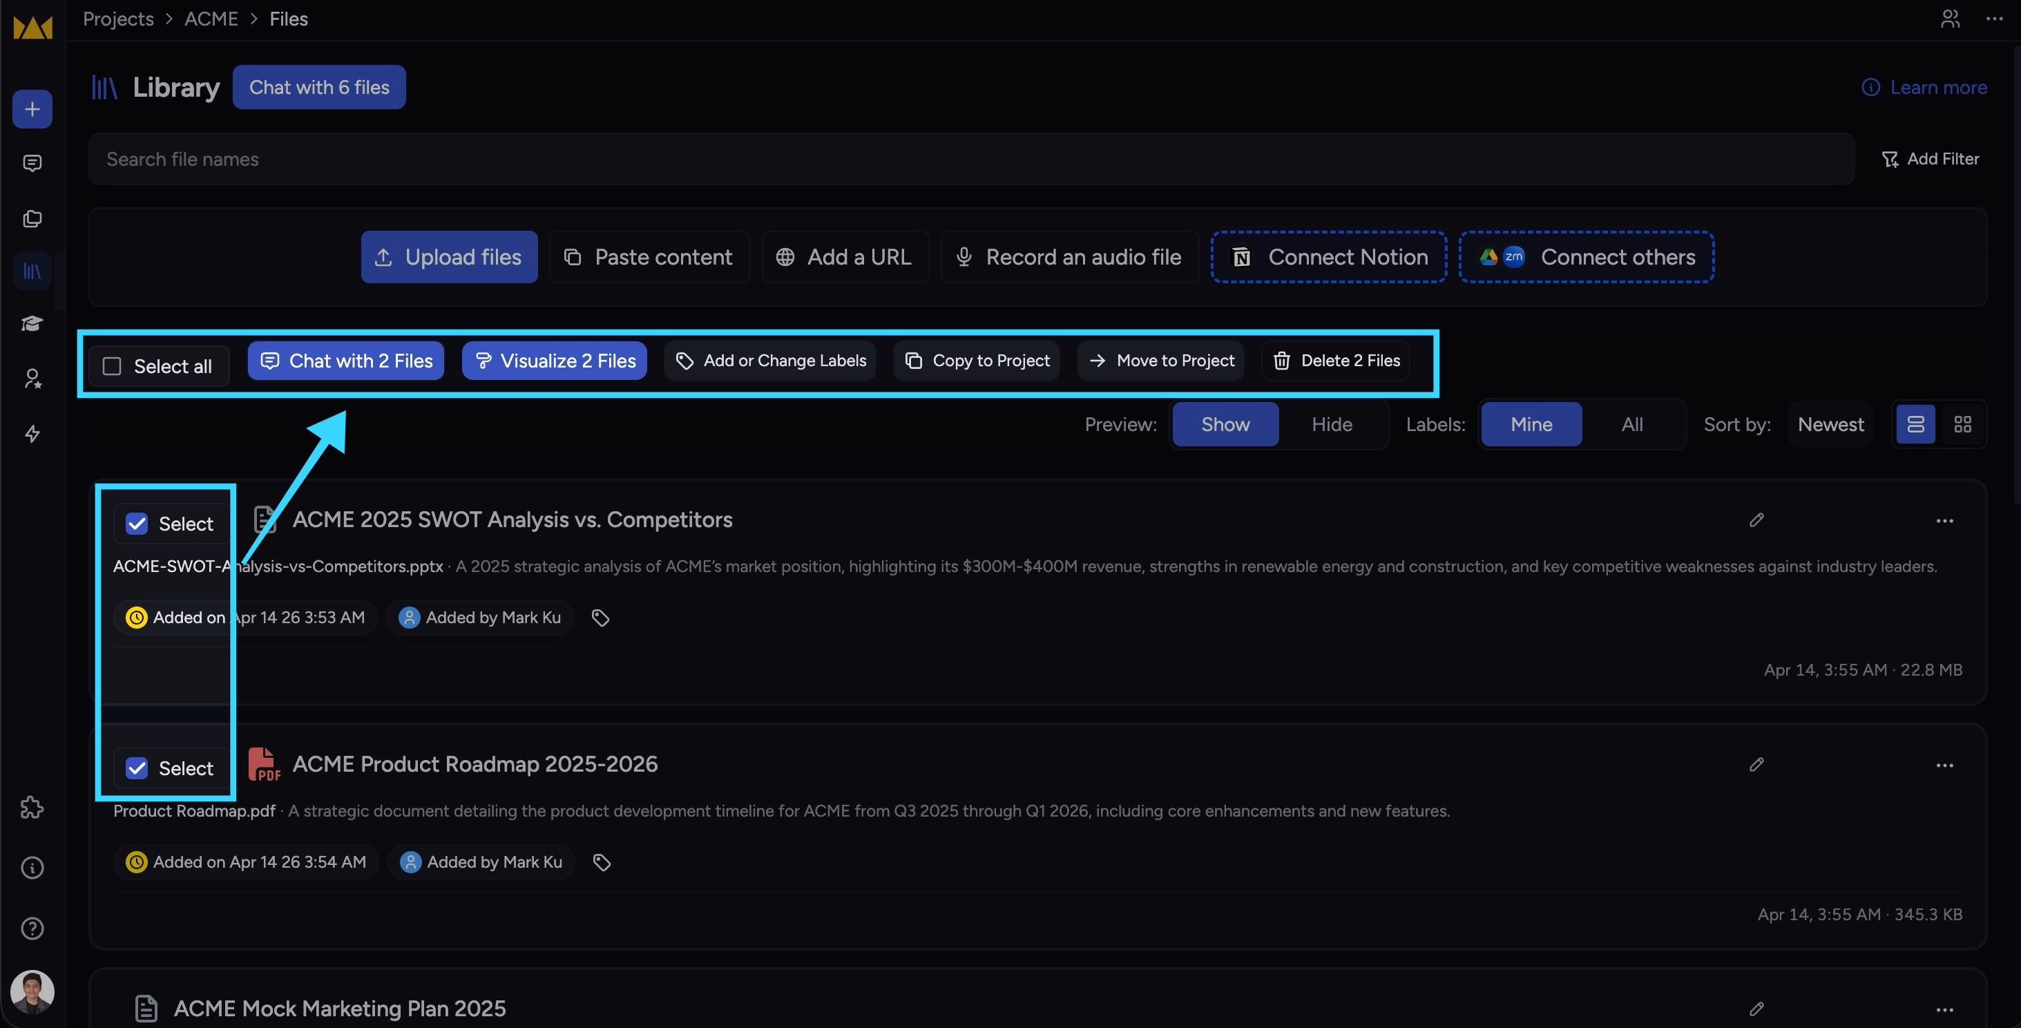Click Added on Apr 14 26 3:54 AM chip

click(246, 862)
